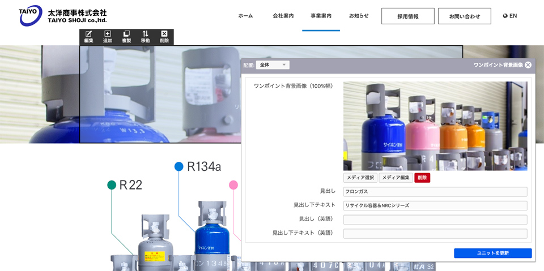The image size is (544, 271).
Task: Open the ホーム menu item
Action: 245,16
